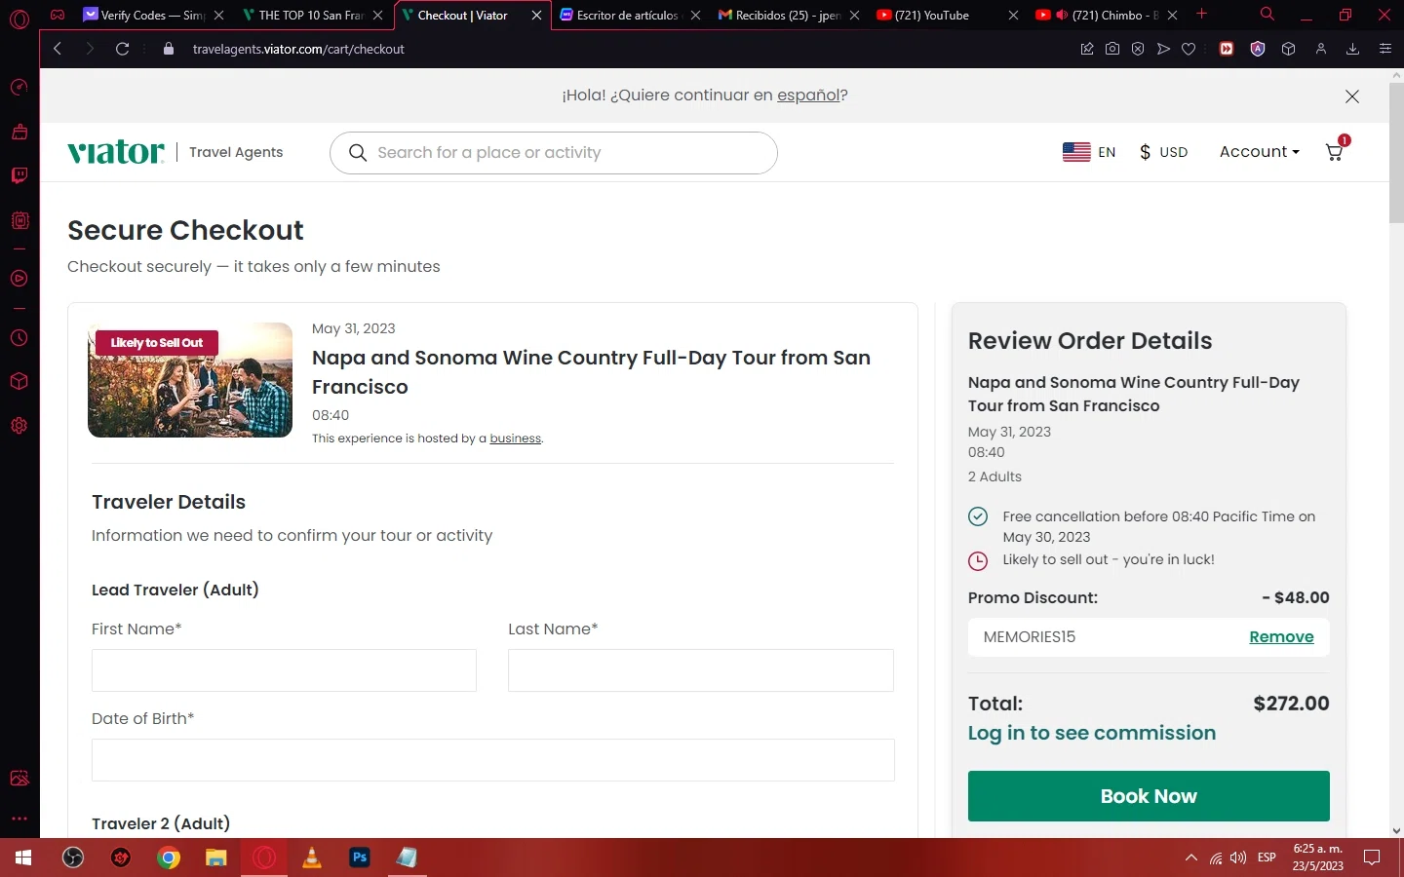Open GX Control speedometer in sidebar
This screenshot has height=877, width=1404.
[x=19, y=88]
